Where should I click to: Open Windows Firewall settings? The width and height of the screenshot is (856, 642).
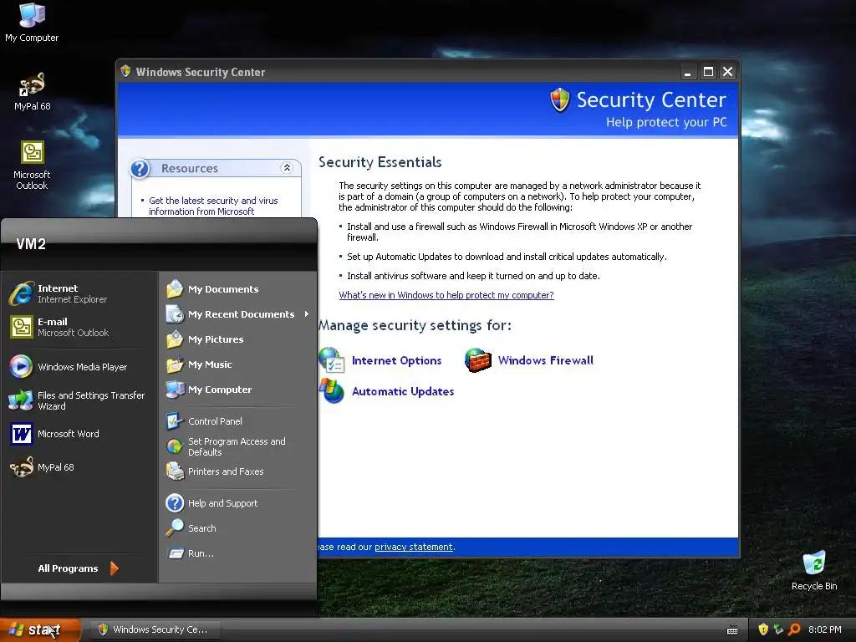(529, 360)
